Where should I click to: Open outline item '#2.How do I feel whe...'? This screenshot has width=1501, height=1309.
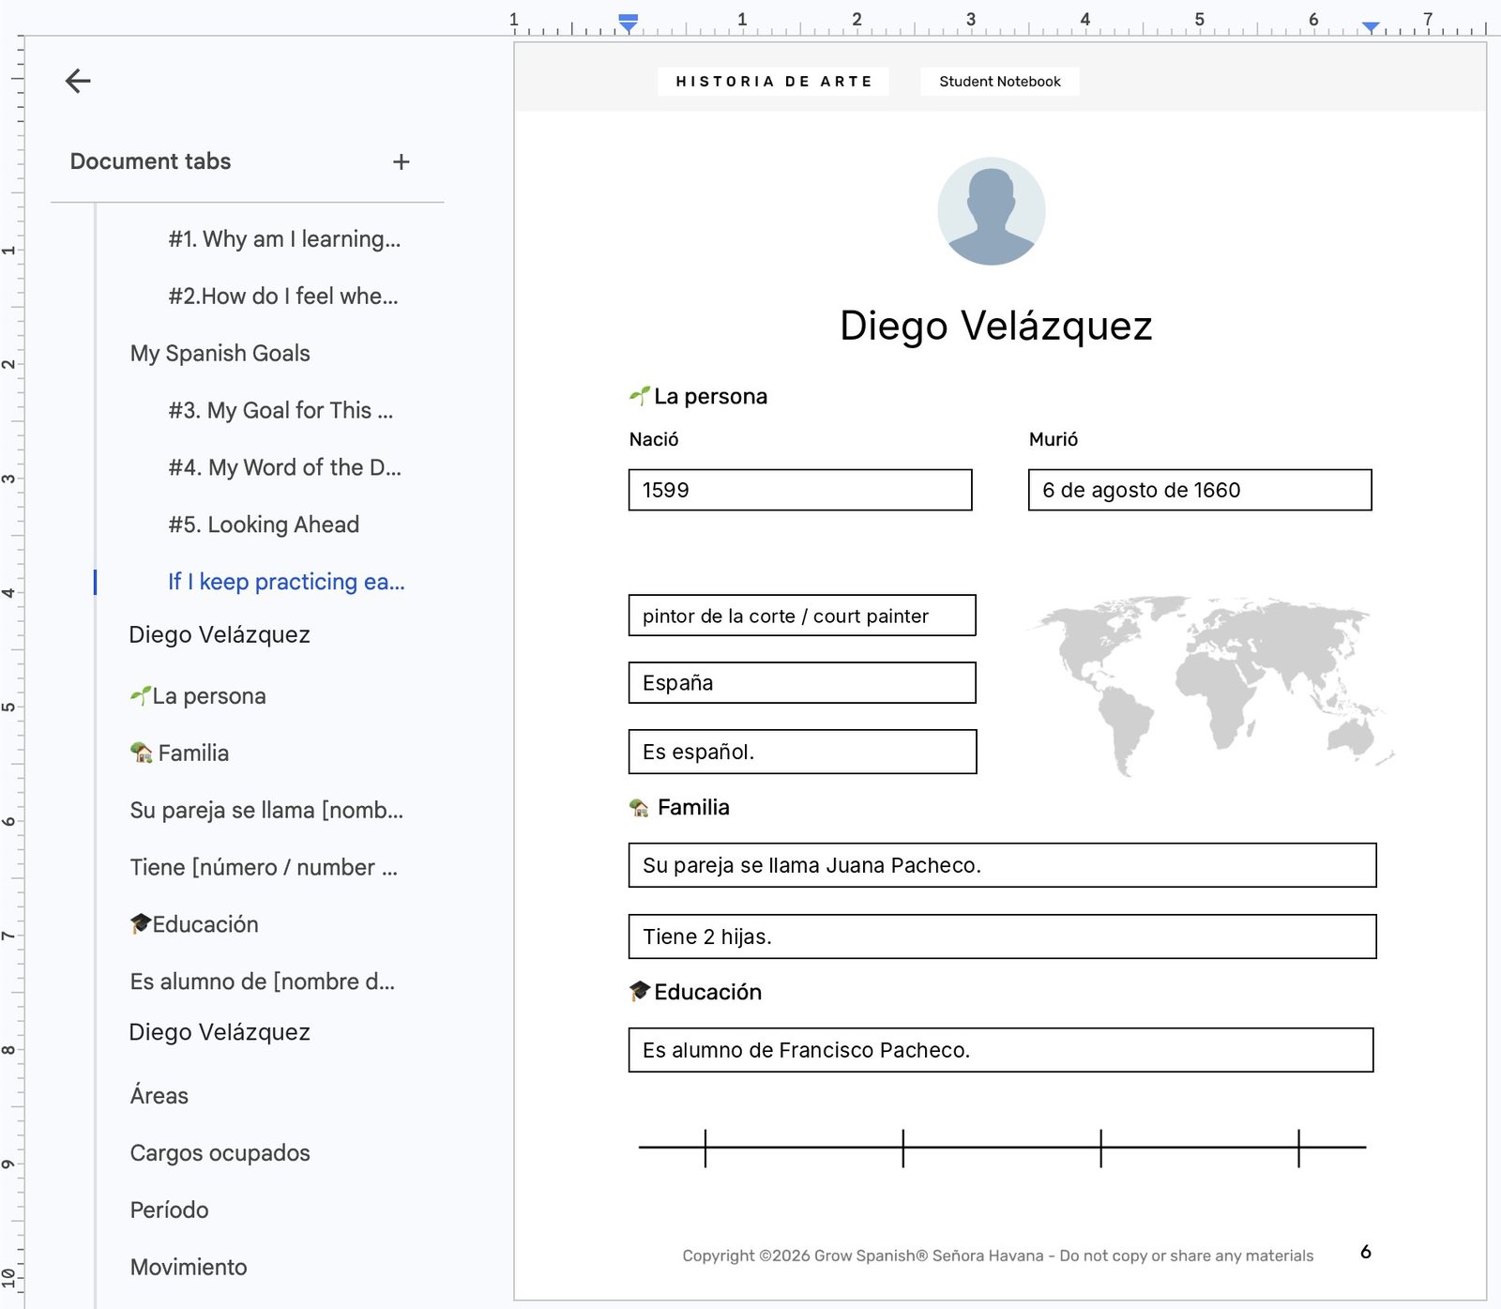283,297
